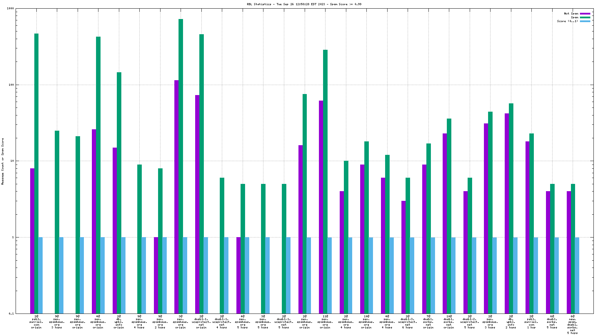The height and width of the screenshot is (336, 599).
Task: Click the blue Score (0..1) legend swatch
Action: [x=585, y=21]
